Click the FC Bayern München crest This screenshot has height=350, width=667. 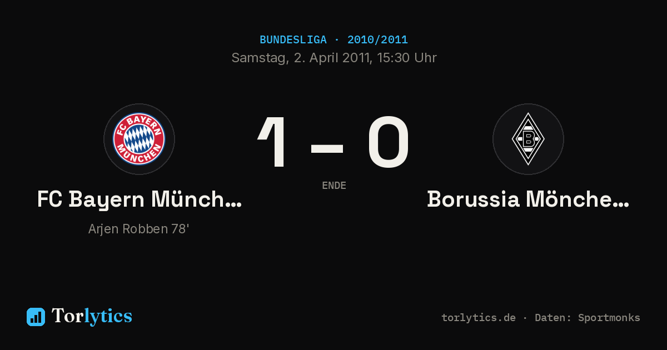[x=139, y=139]
